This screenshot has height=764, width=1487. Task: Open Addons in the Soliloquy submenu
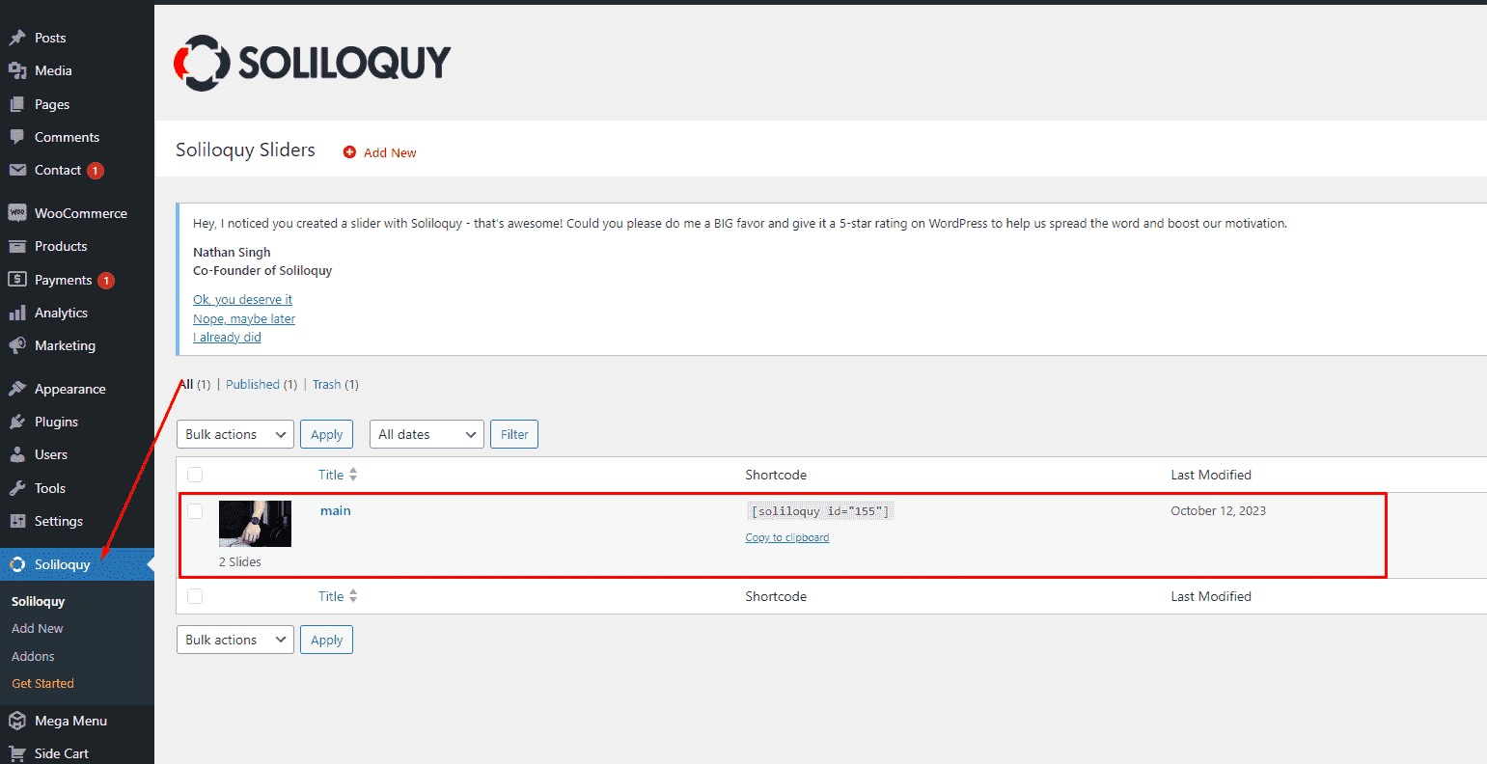(x=33, y=656)
